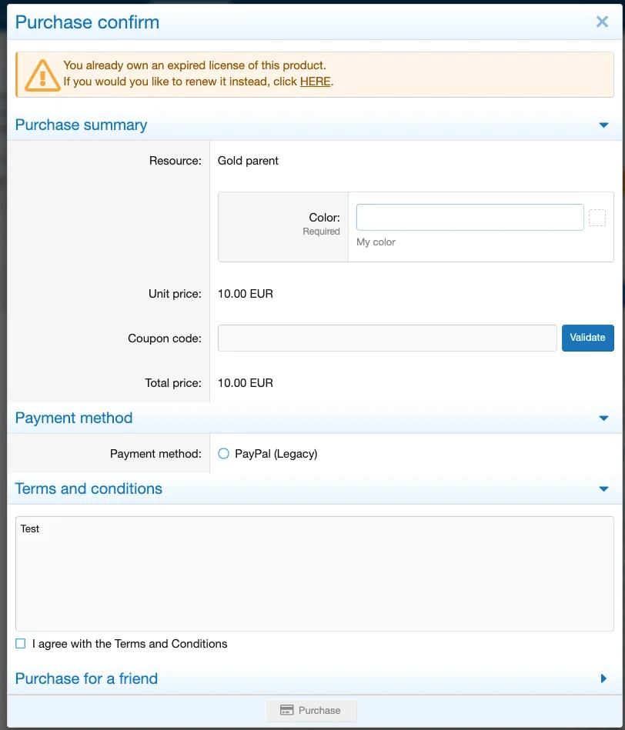
Task: Follow the HERE renewal link
Action: [315, 82]
